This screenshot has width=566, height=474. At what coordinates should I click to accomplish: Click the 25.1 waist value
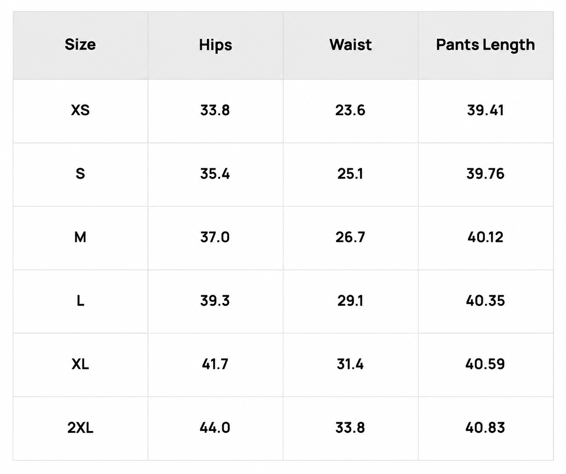350,174
